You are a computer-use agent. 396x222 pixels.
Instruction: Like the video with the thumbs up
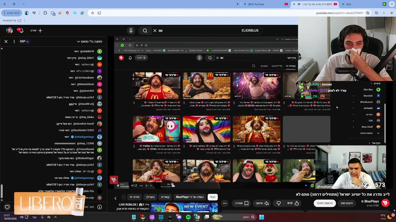293,203
